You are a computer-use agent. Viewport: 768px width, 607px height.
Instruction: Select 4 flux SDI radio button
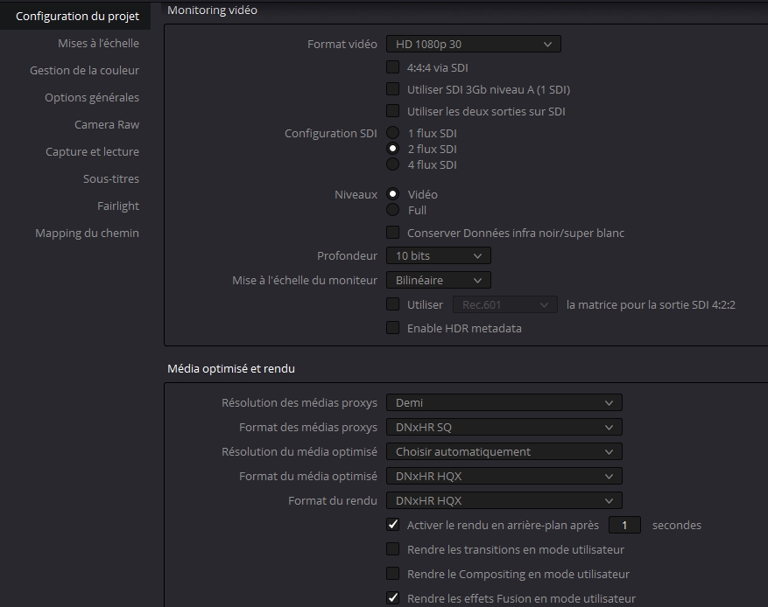coord(393,164)
